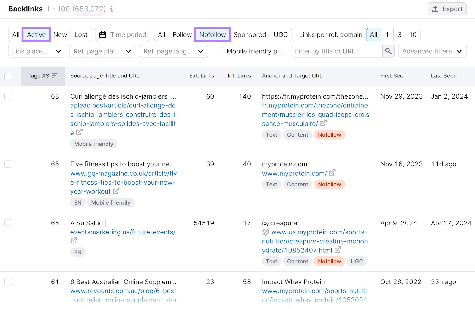Open the Ref. page platform dropdown
The height and width of the screenshot is (309, 475).
coord(102,51)
